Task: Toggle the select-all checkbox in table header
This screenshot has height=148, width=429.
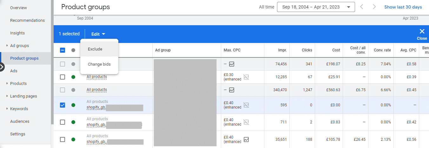Action: (63, 50)
